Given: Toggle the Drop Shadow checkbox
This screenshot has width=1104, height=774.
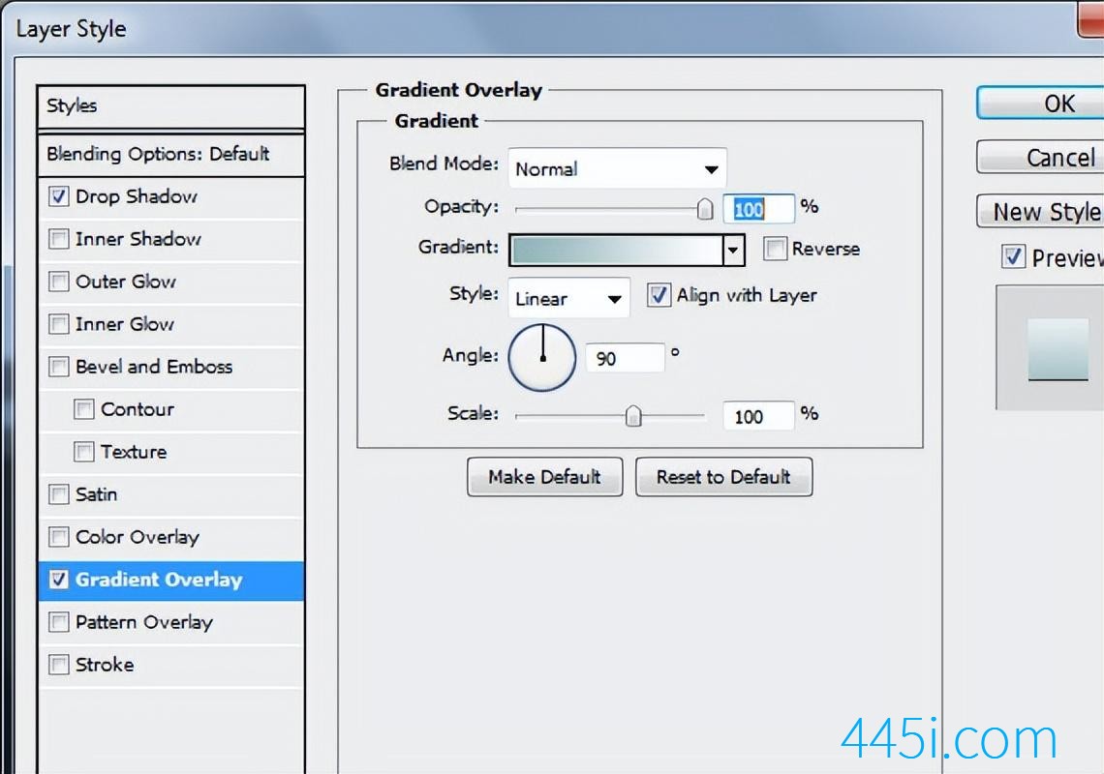Looking at the screenshot, I should pyautogui.click(x=59, y=196).
